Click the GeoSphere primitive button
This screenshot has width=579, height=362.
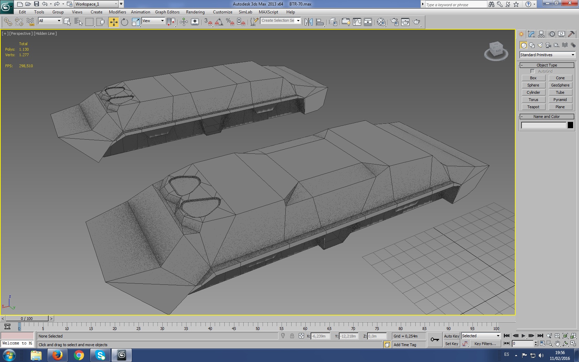coord(560,86)
